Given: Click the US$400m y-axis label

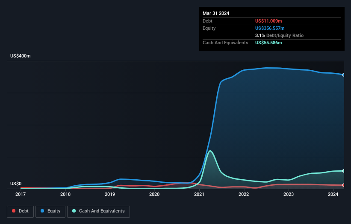Looking at the screenshot, I should (x=21, y=56).
